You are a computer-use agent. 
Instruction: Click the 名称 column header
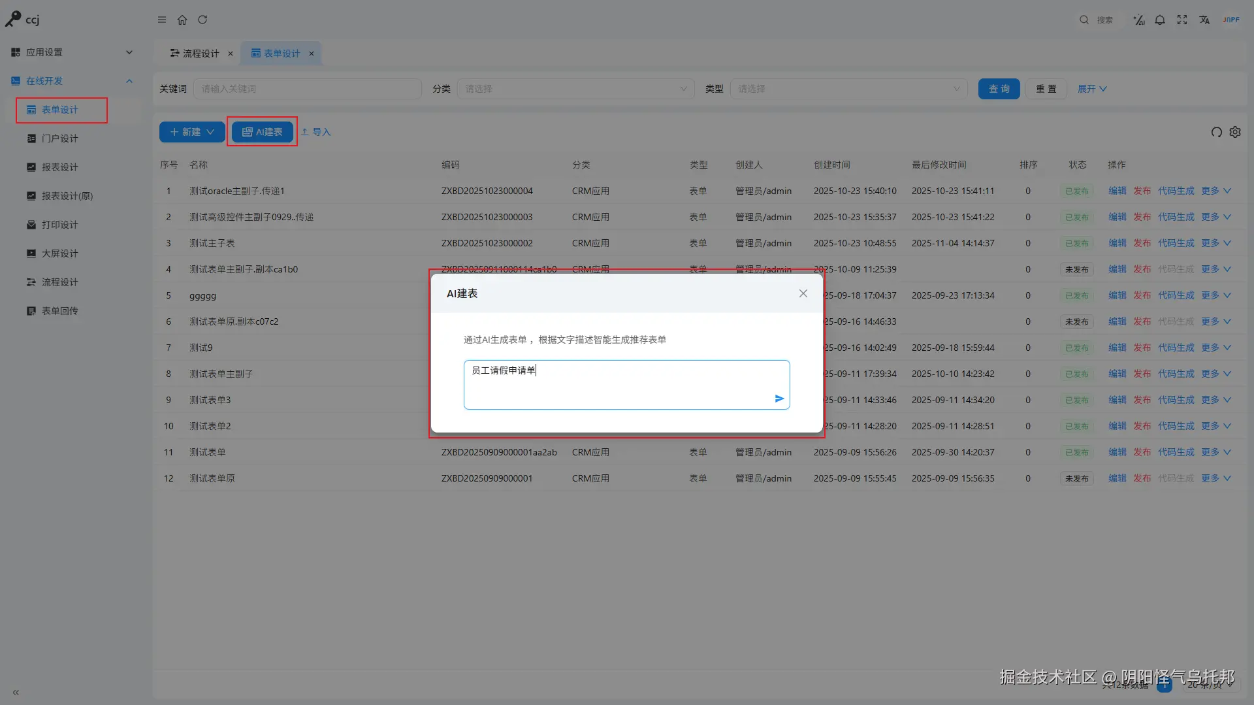pos(199,165)
